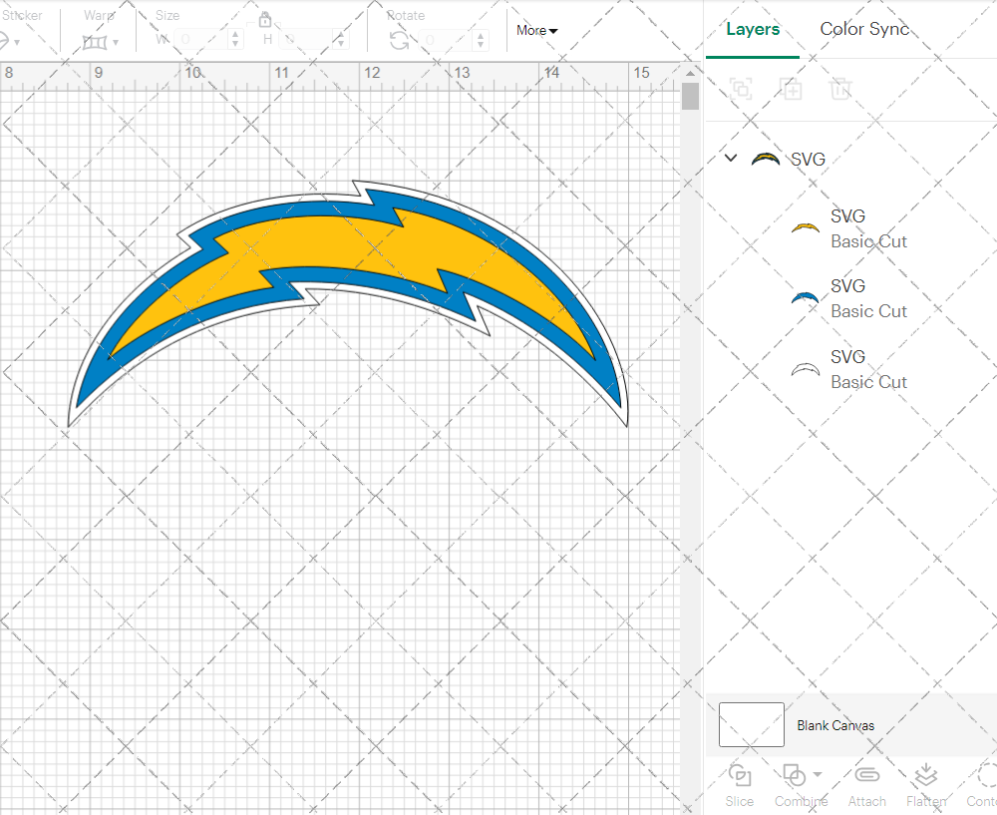Click the Sticker option
This screenshot has width=997, height=815.
pos(23,15)
